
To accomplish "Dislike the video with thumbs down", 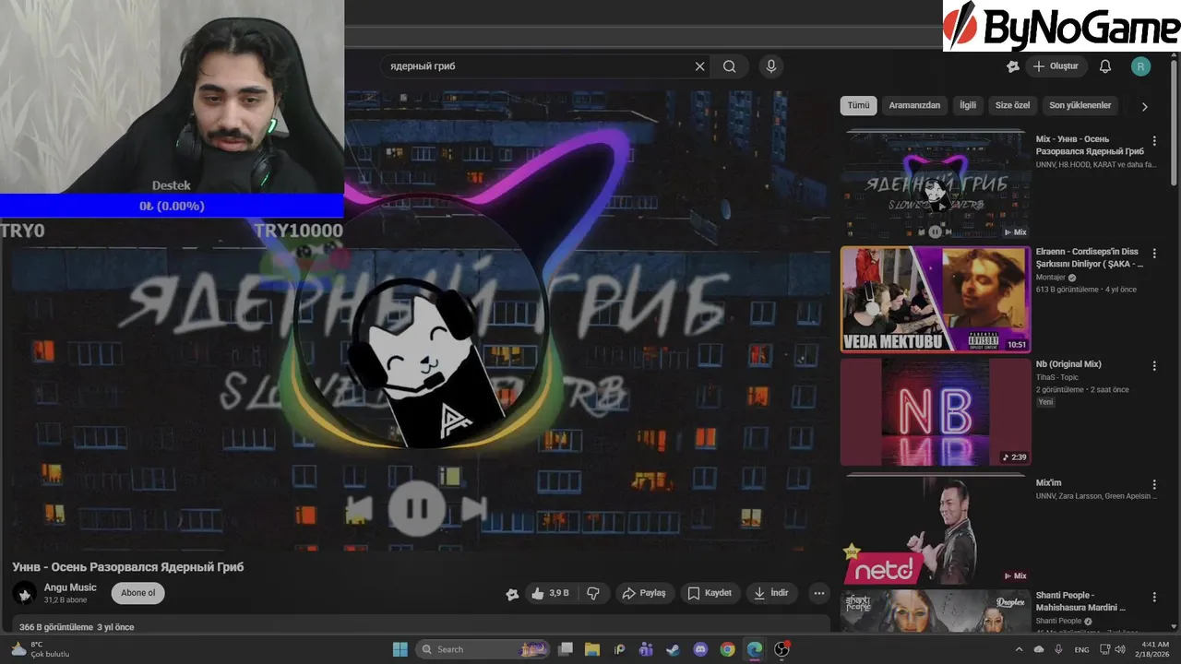I will click(x=593, y=593).
